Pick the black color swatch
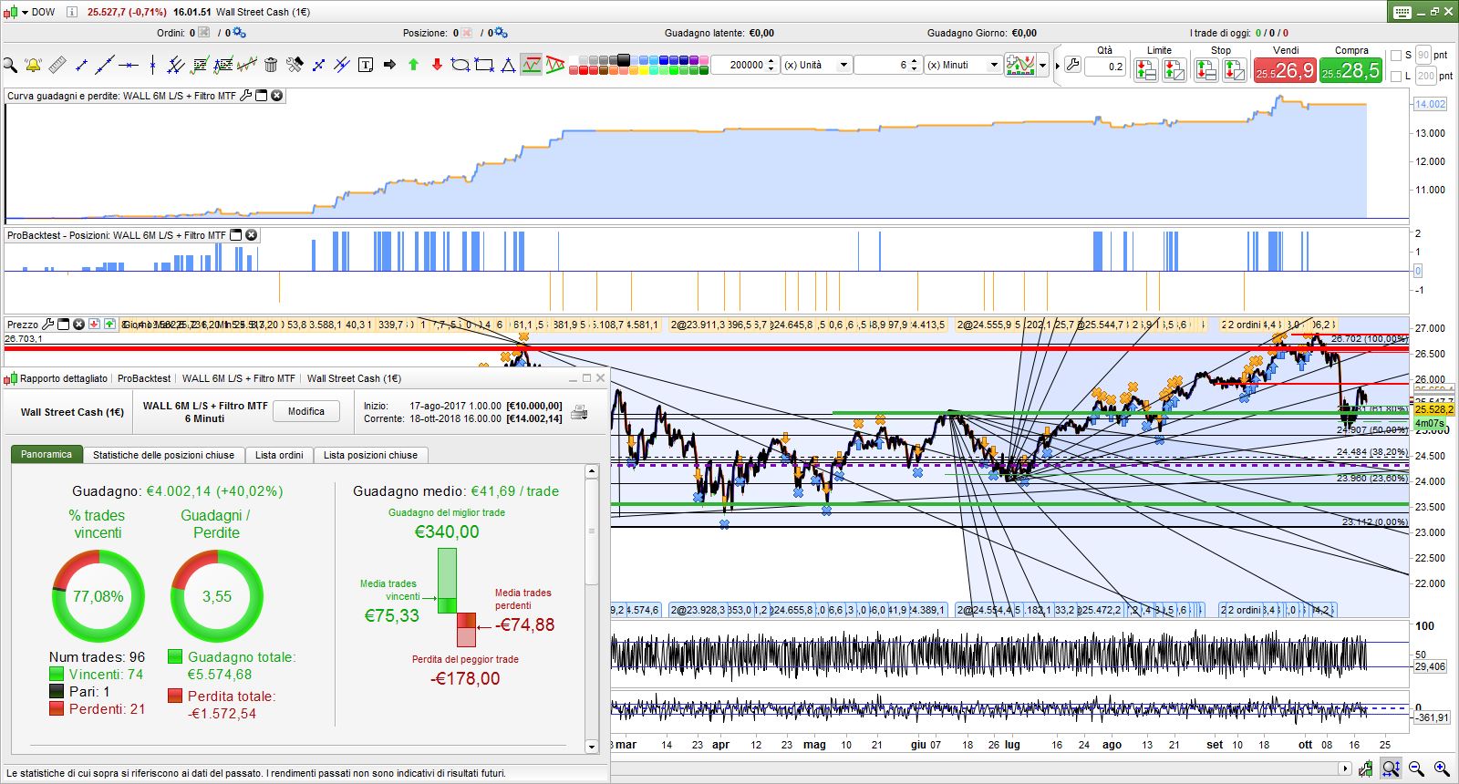Screen dimensions: 1459x784 [624, 60]
